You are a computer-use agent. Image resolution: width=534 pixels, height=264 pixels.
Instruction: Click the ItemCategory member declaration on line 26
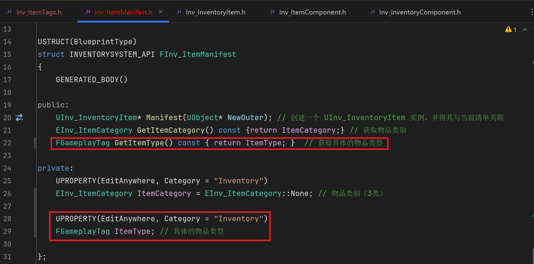point(164,194)
